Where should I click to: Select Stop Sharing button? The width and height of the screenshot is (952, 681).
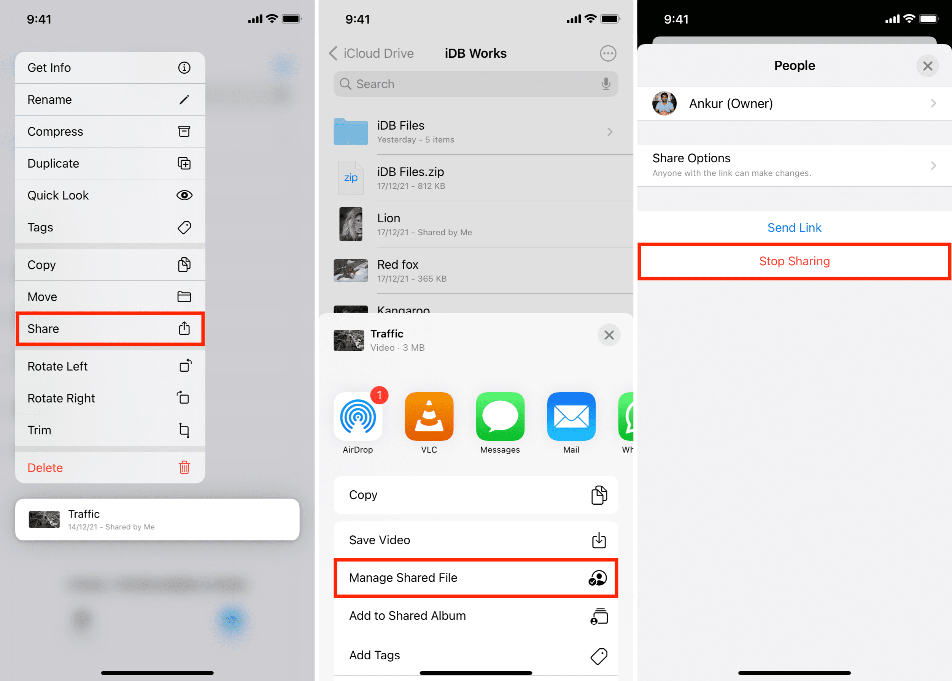[793, 261]
